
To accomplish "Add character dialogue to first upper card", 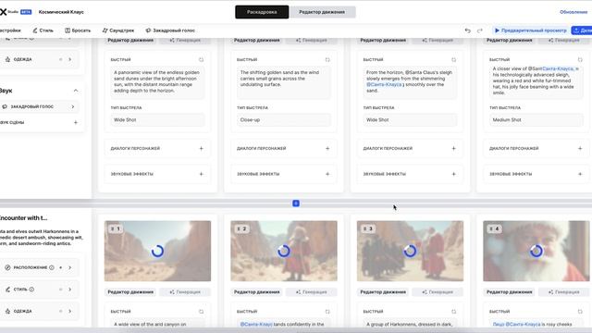I will (201, 148).
